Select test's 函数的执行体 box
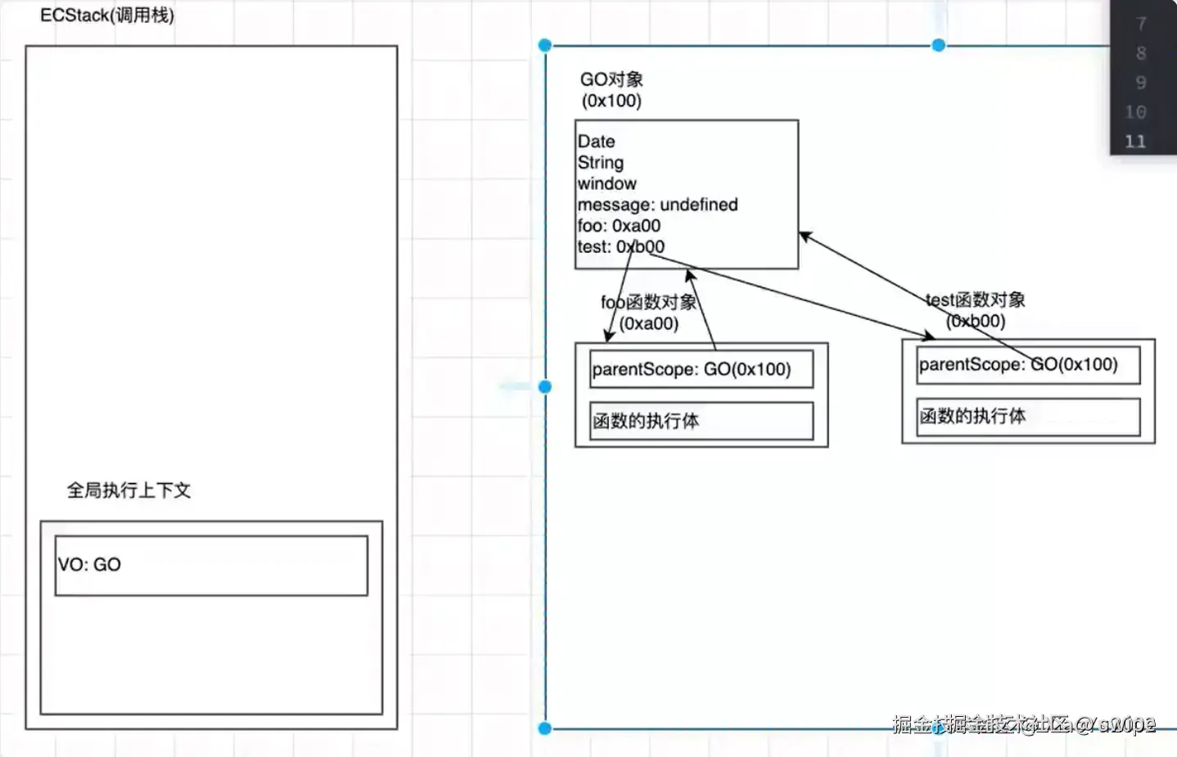 [x=1028, y=417]
